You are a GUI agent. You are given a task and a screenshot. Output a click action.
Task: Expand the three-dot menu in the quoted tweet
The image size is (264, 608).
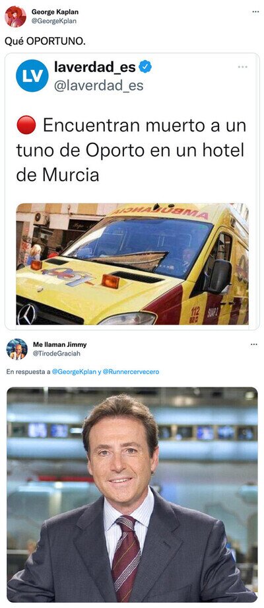coord(243,67)
